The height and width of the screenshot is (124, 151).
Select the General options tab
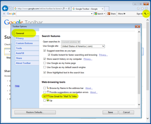click(27, 33)
